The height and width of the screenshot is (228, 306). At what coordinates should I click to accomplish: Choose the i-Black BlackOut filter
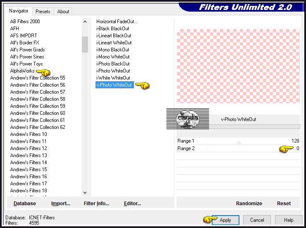[x=113, y=29]
